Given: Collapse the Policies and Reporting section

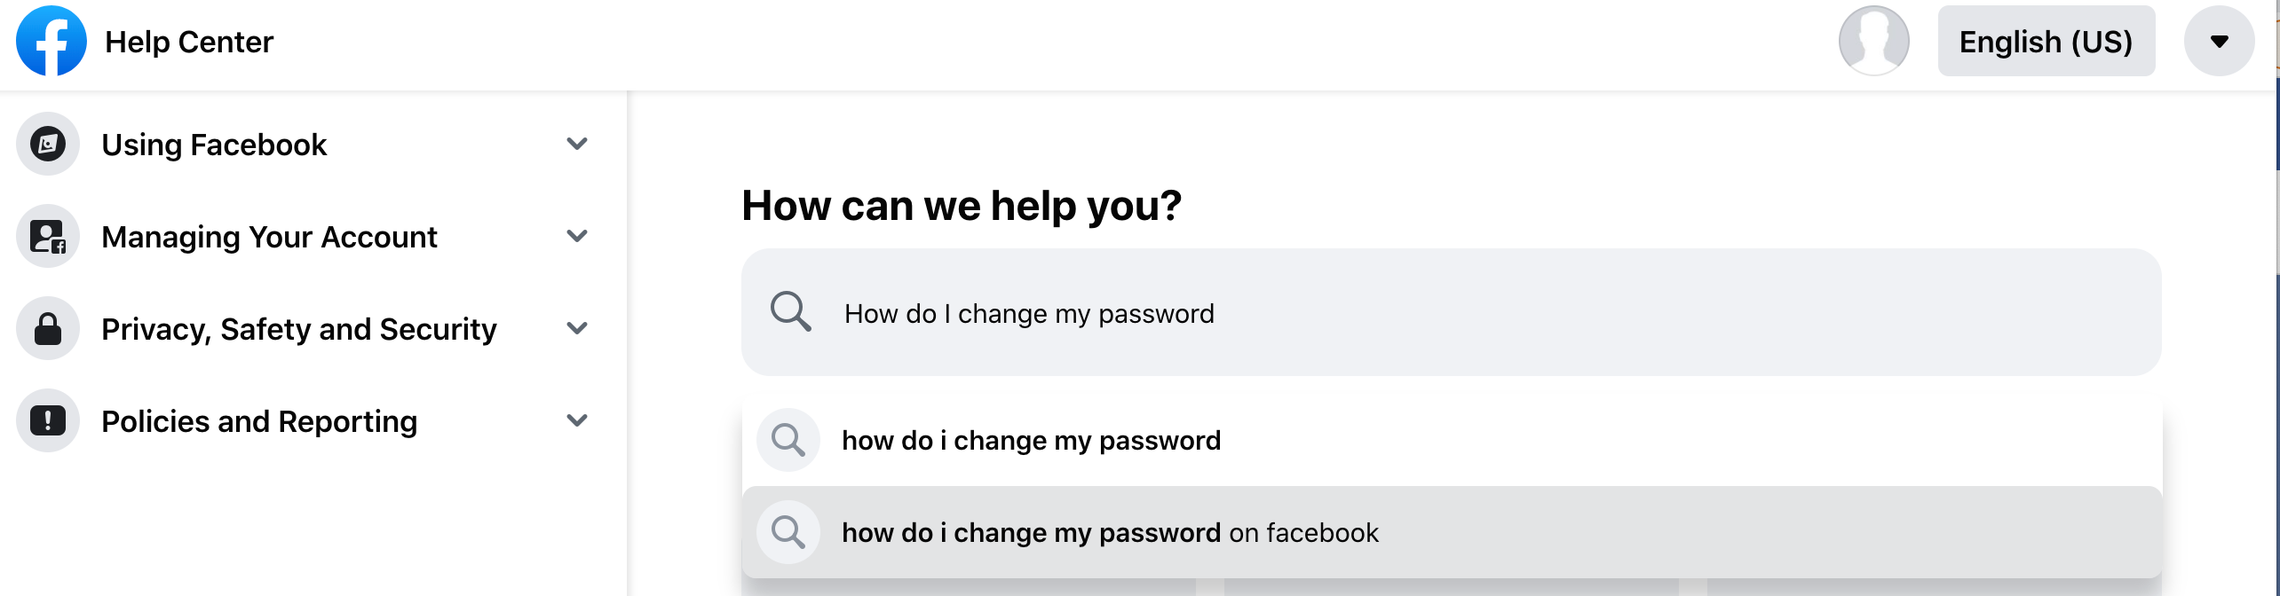Looking at the screenshot, I should click(x=578, y=420).
